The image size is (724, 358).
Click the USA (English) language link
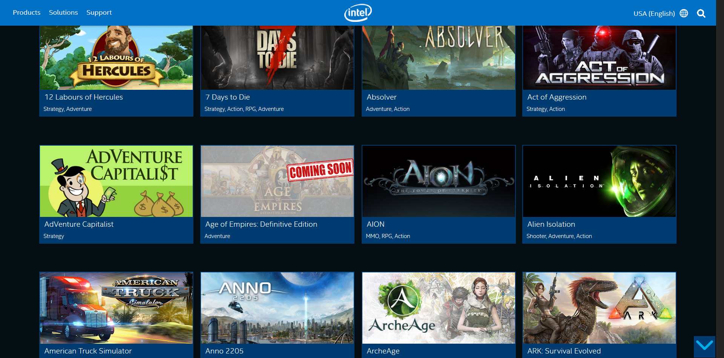pos(655,13)
